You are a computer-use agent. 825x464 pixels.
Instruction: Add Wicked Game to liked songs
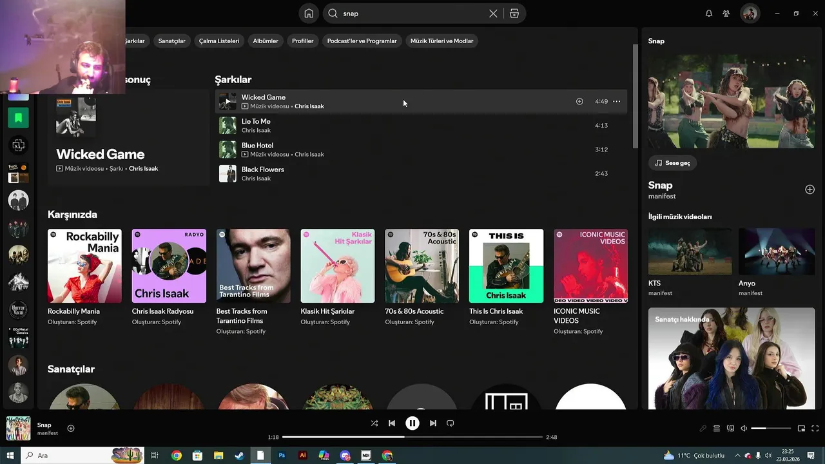pos(579,101)
